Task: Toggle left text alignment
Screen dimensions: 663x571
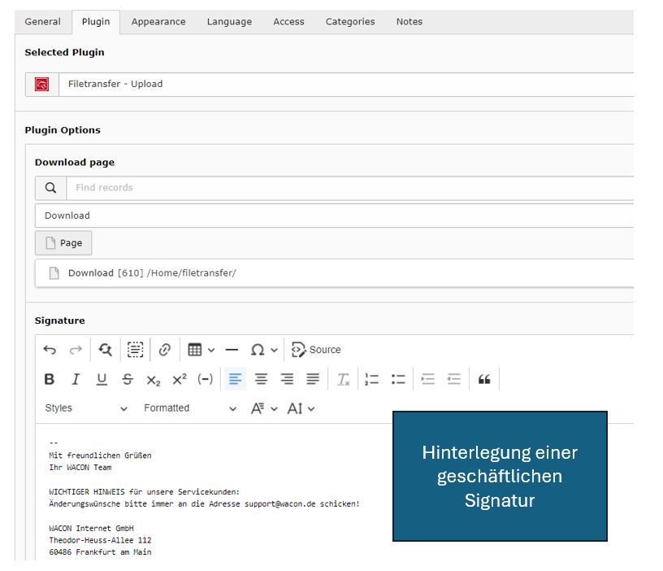Action: tap(235, 379)
